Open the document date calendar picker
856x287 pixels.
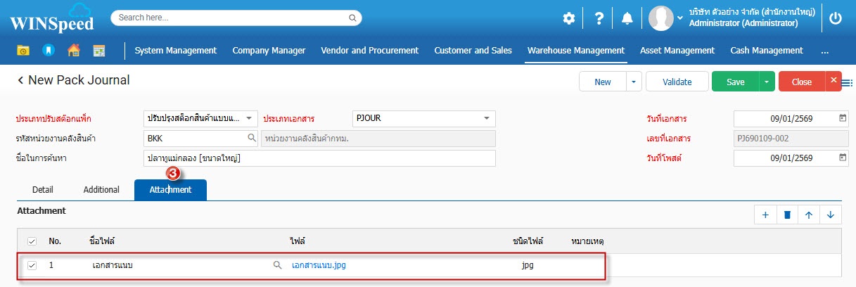click(x=843, y=118)
